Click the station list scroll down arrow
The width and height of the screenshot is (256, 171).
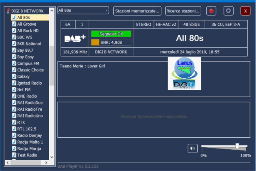[52, 157]
